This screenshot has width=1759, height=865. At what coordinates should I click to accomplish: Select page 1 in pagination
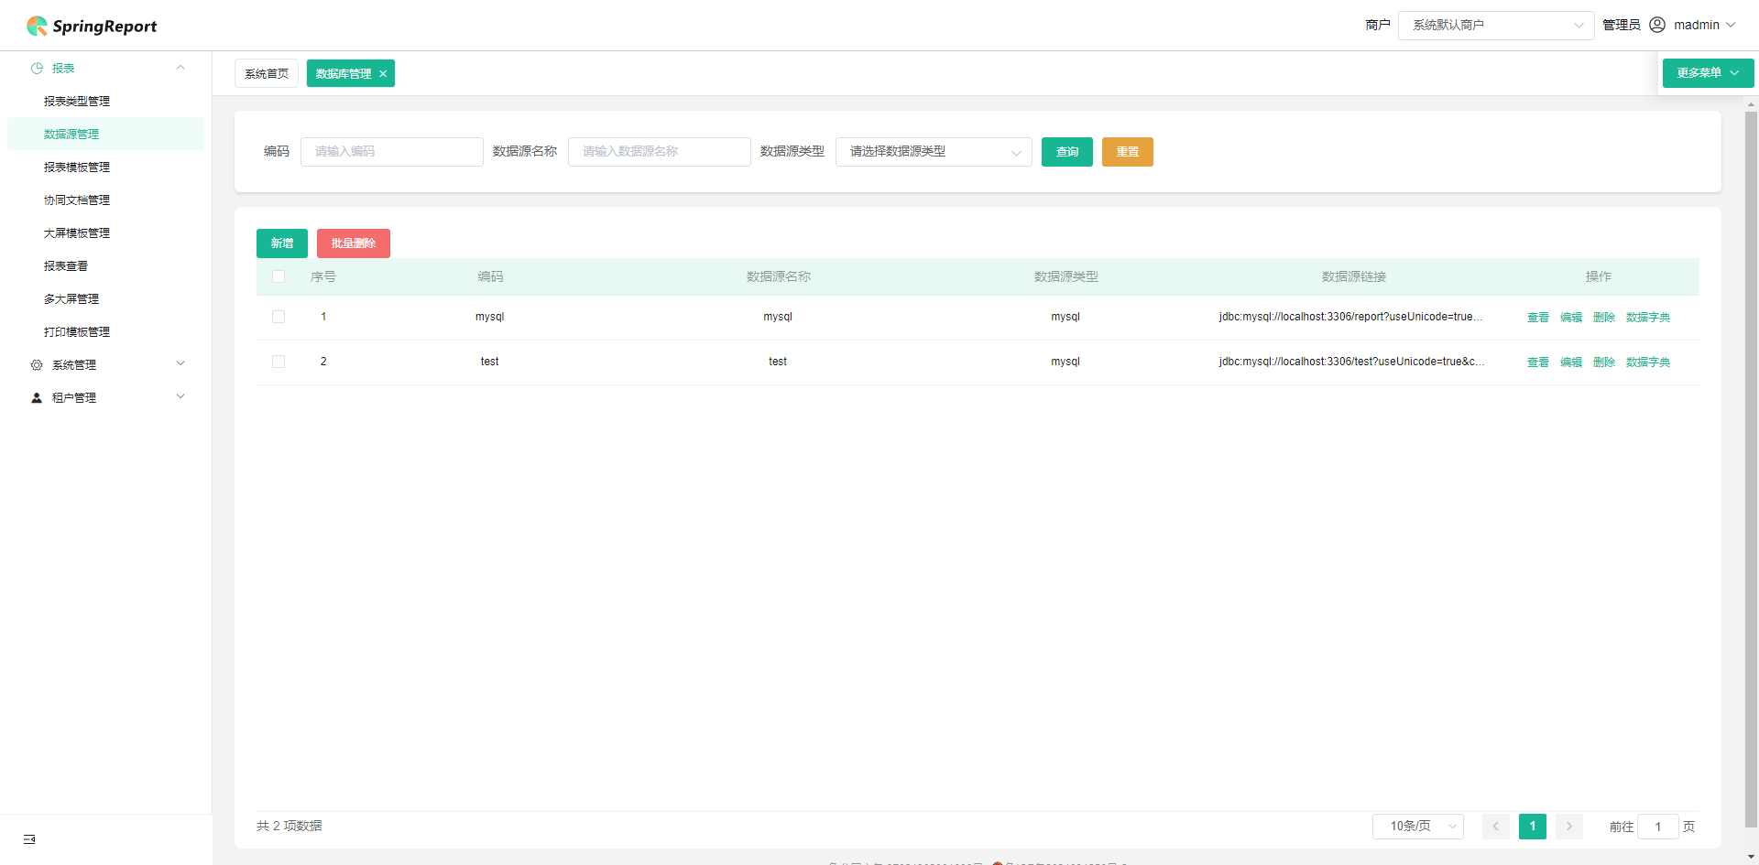point(1533,827)
